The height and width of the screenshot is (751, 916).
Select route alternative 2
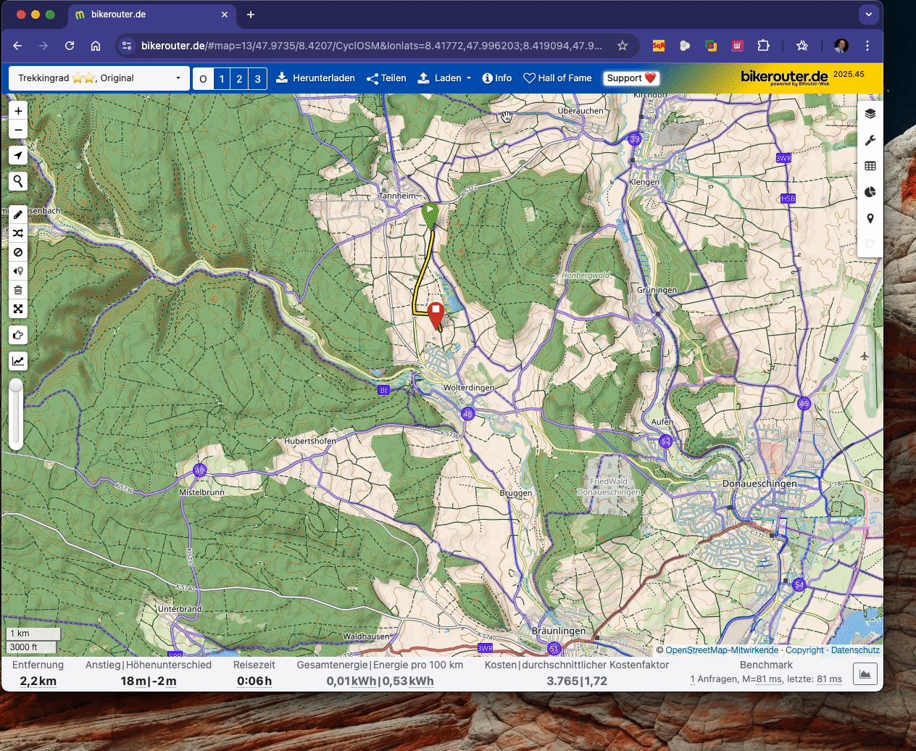coord(239,79)
